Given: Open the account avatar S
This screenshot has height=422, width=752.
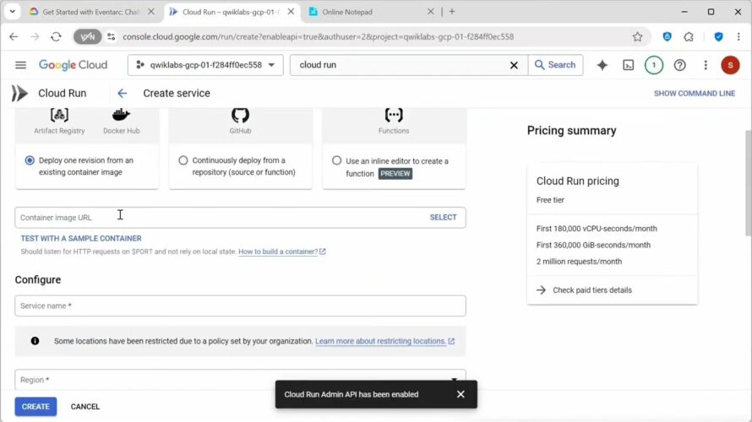Looking at the screenshot, I should click(x=730, y=65).
